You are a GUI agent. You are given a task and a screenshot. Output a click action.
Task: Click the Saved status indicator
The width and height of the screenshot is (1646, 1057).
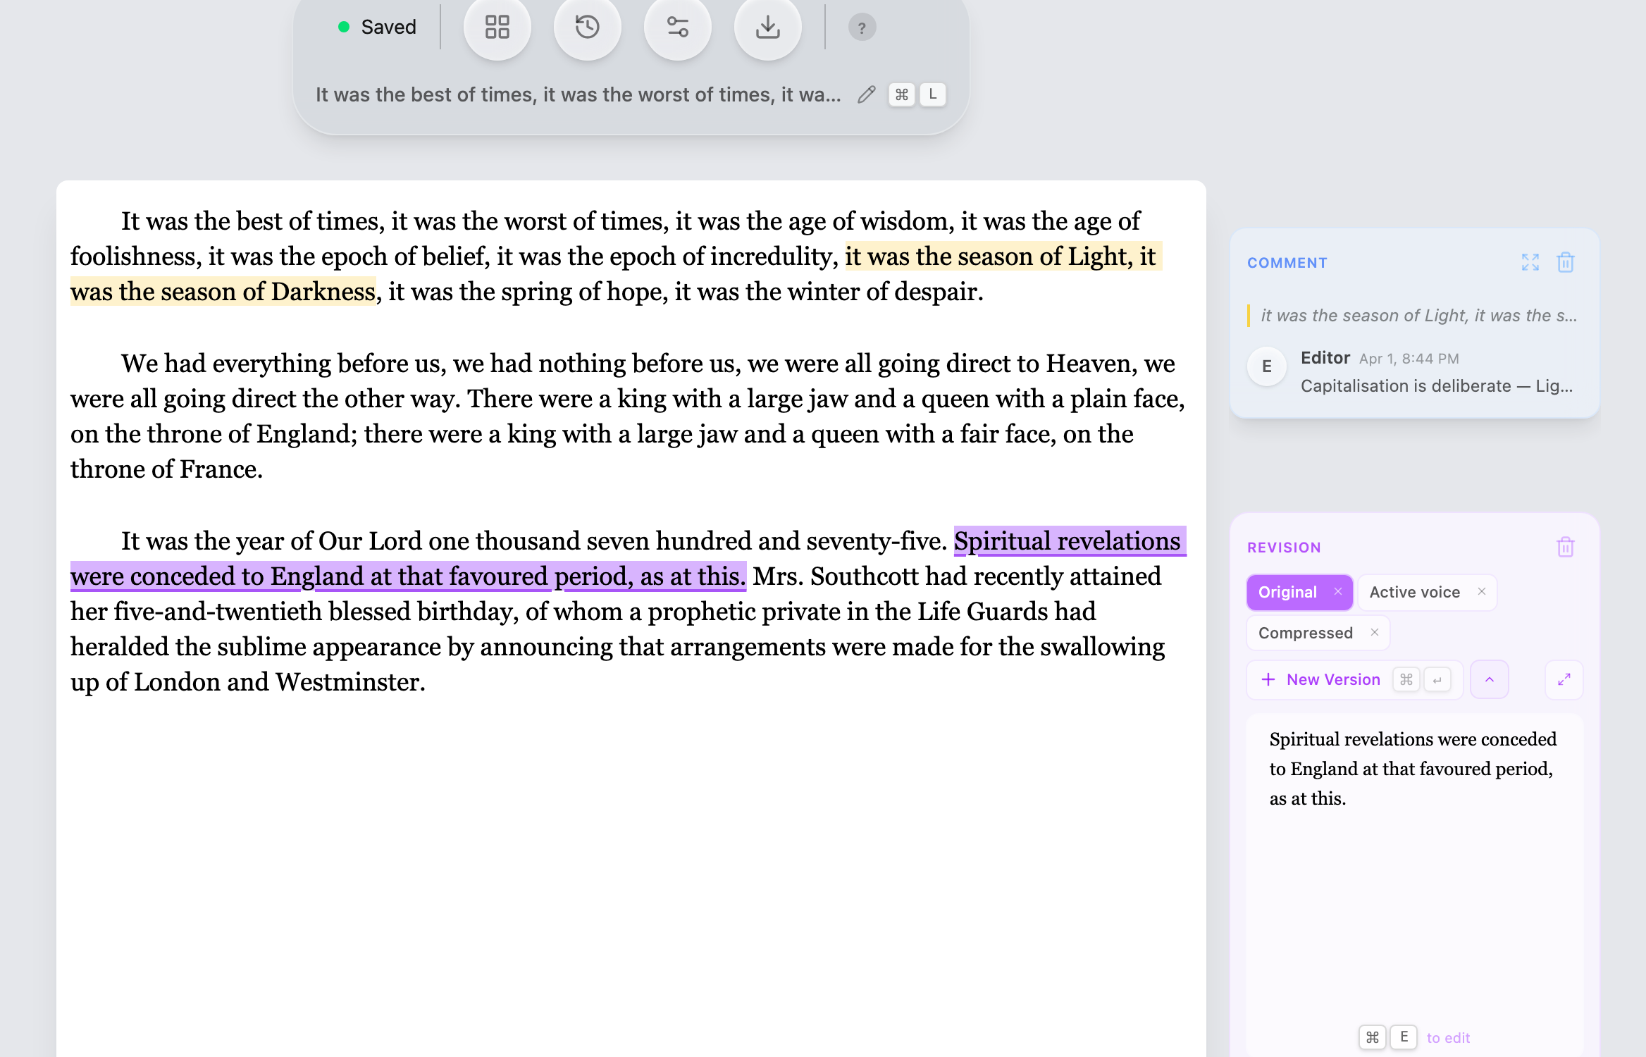[x=378, y=27]
